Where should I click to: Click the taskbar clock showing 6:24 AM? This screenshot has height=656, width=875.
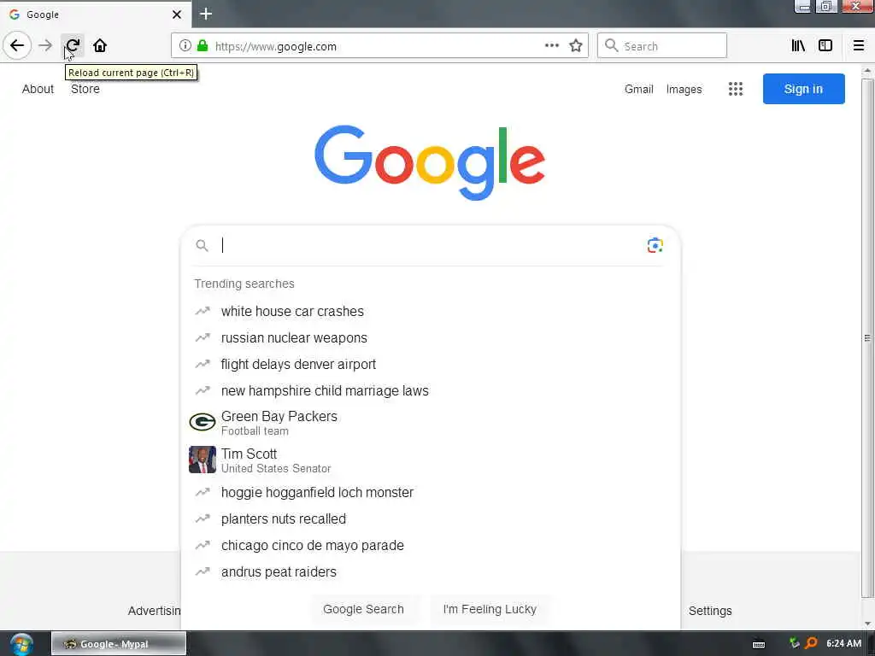[843, 644]
